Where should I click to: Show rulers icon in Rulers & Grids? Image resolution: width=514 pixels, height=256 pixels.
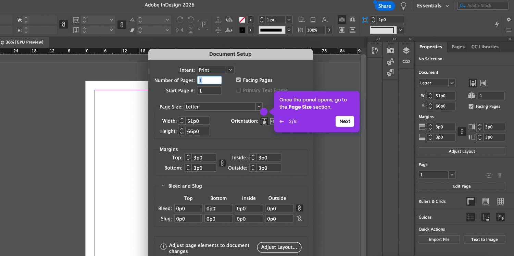tap(471, 201)
